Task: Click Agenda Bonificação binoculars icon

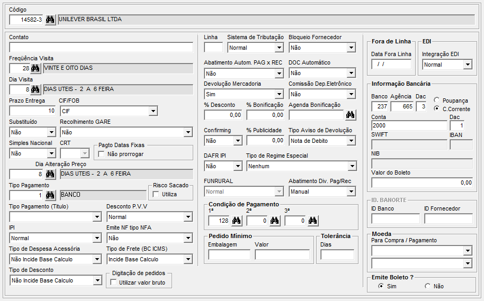Action: [350, 115]
